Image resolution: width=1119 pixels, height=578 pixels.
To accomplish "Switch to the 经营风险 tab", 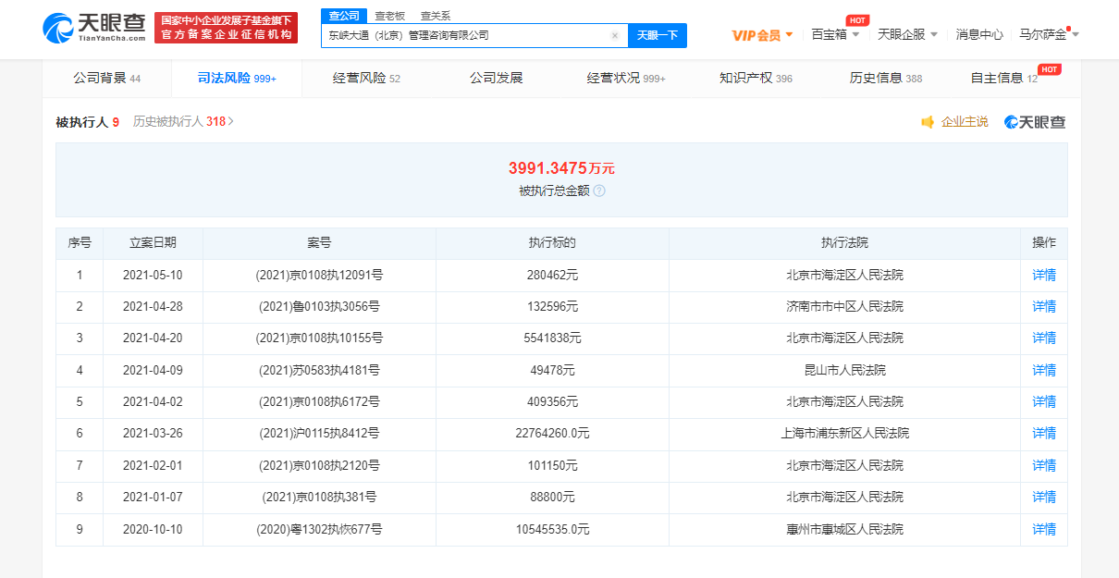I will click(x=366, y=79).
